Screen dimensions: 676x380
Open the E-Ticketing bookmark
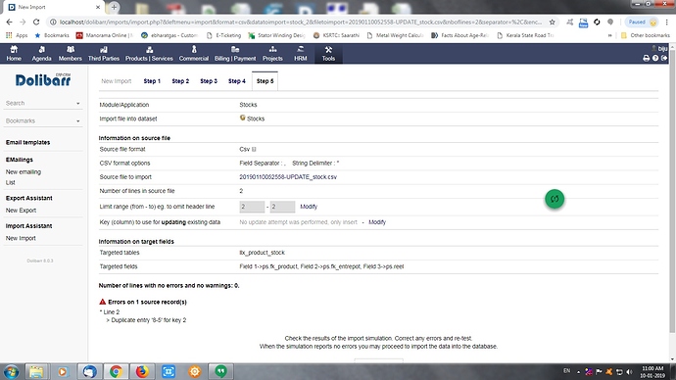click(x=223, y=35)
